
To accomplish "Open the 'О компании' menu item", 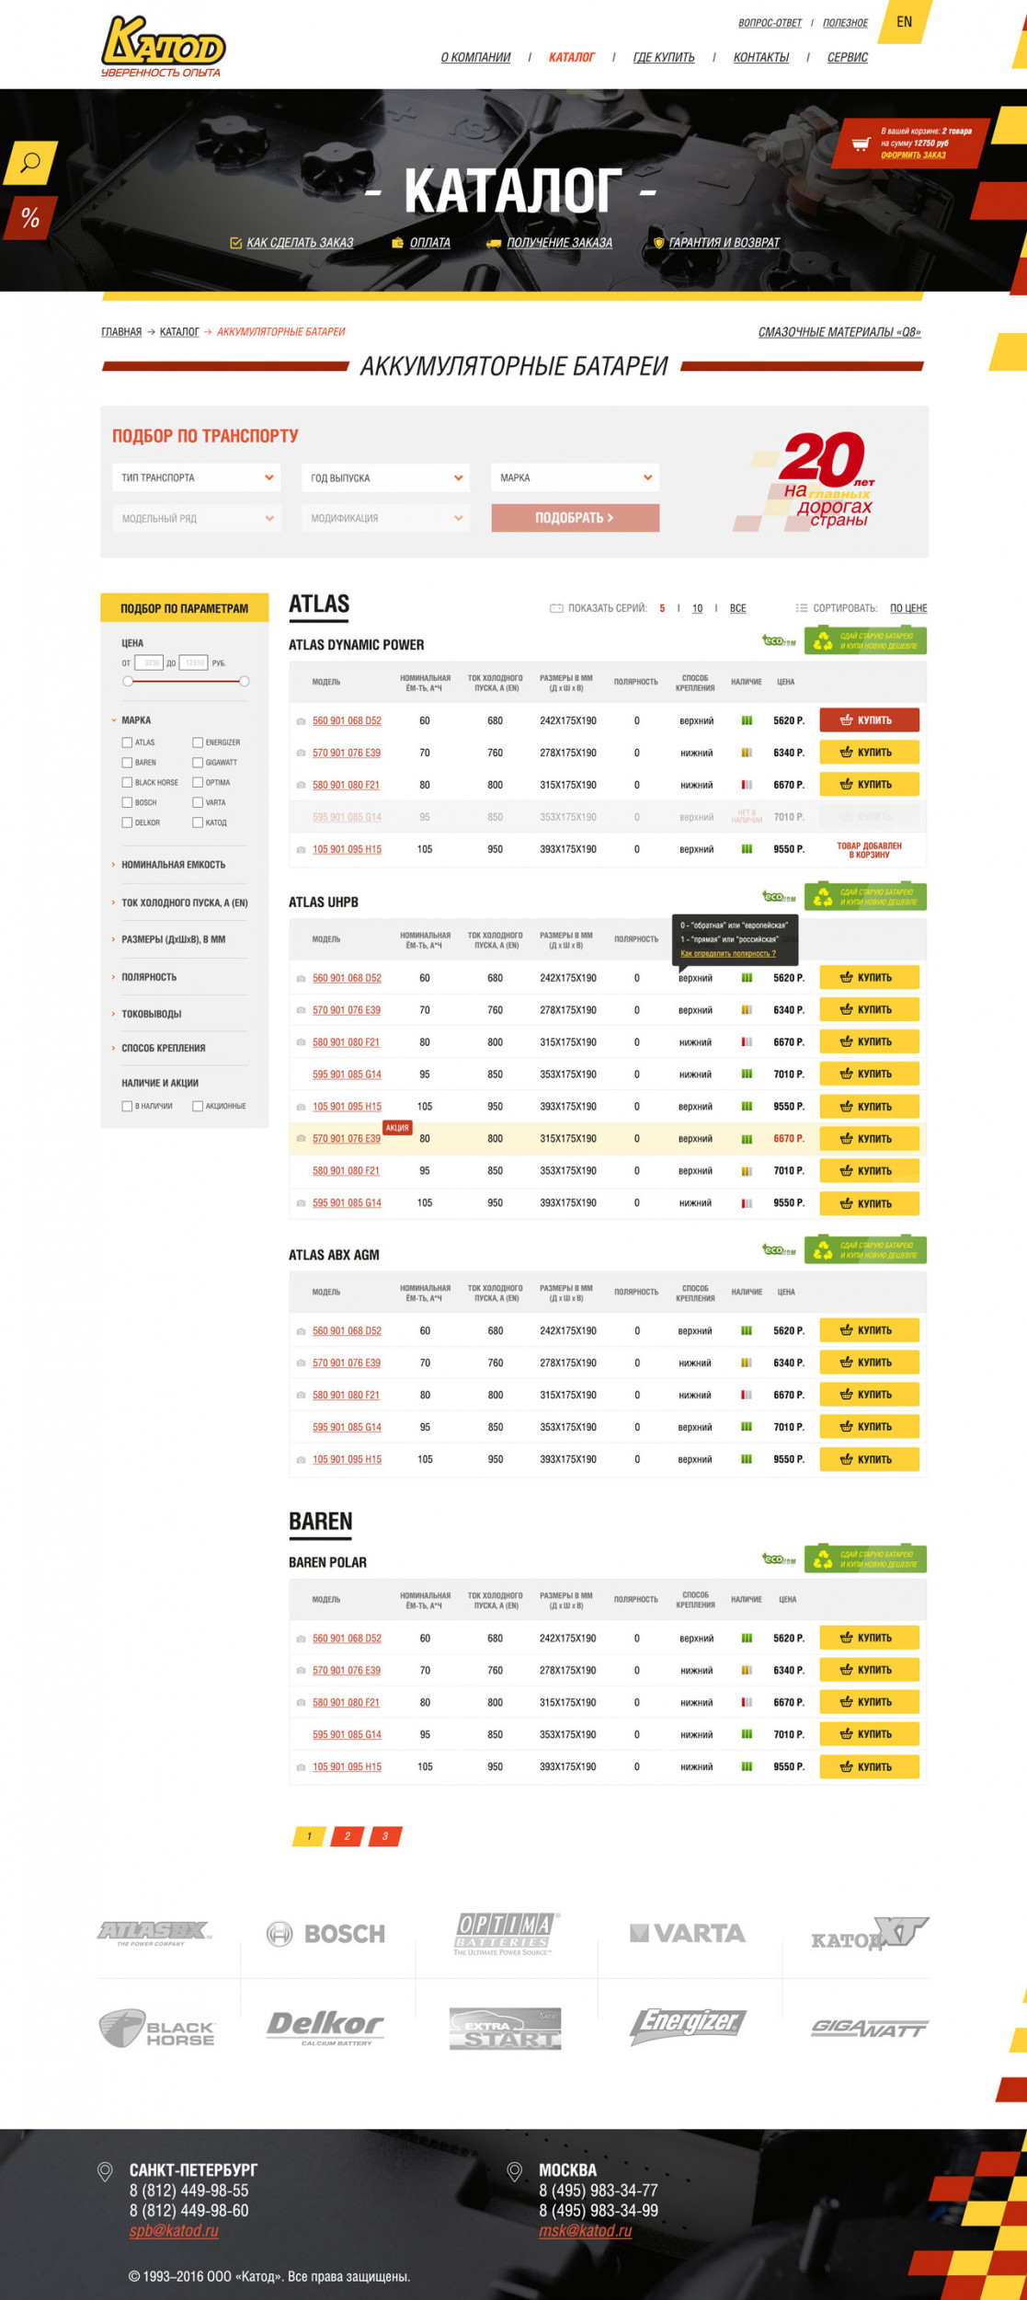I will click(x=475, y=58).
